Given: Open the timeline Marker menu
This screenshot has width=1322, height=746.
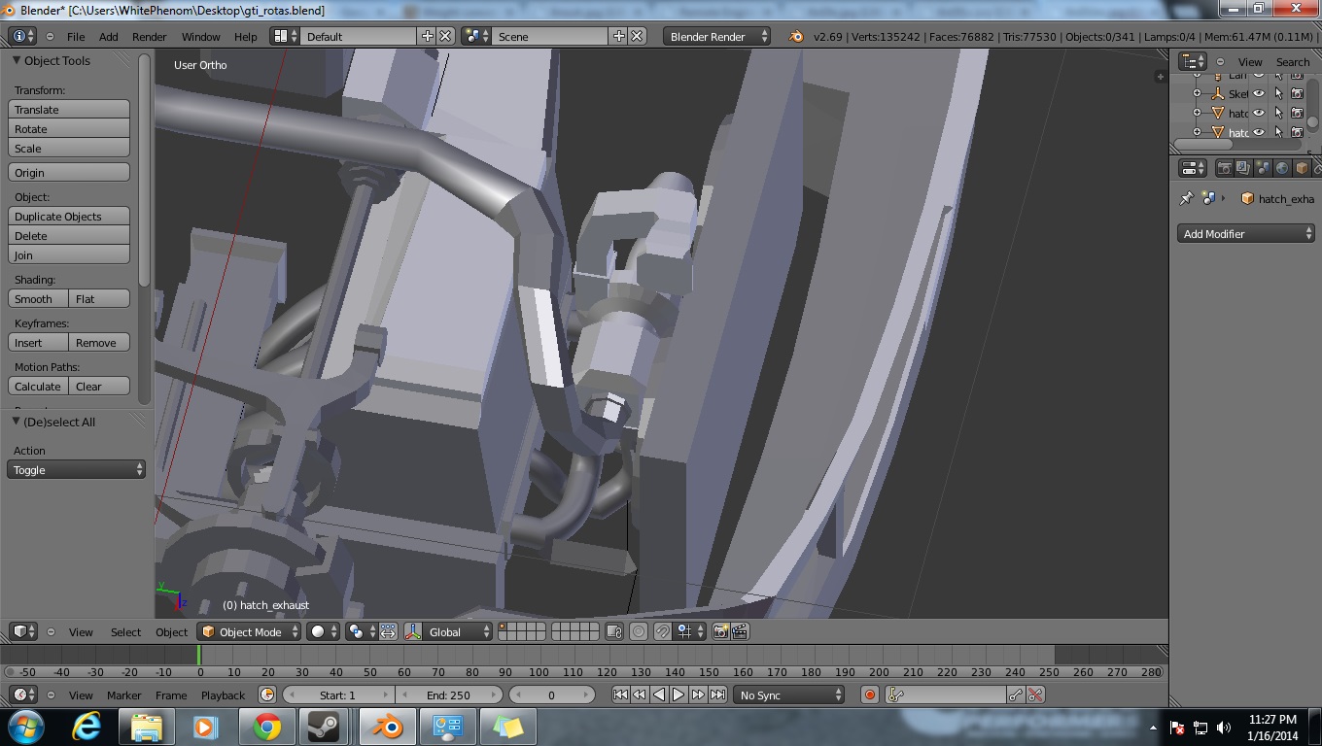Looking at the screenshot, I should (x=123, y=695).
